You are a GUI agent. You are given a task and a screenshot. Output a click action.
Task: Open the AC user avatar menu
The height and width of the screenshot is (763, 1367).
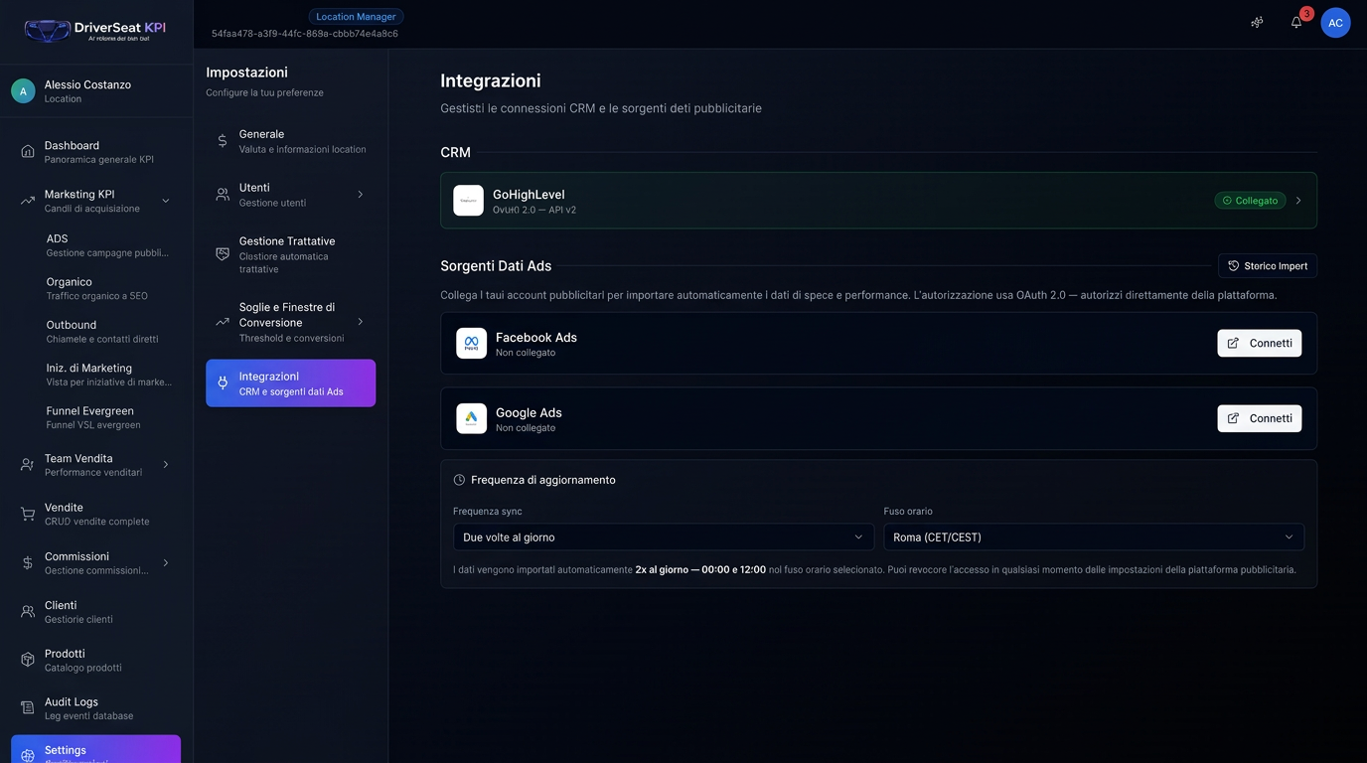(1335, 23)
